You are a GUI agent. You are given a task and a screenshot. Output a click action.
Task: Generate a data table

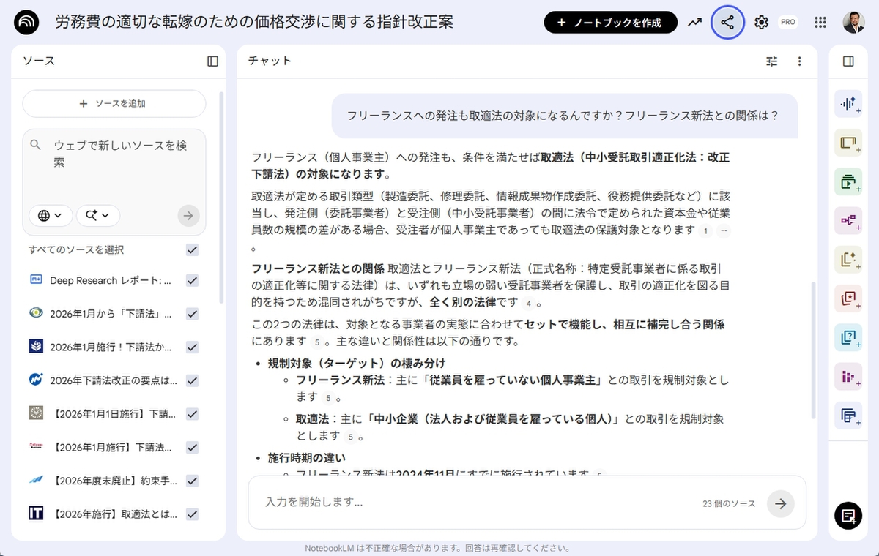[848, 416]
